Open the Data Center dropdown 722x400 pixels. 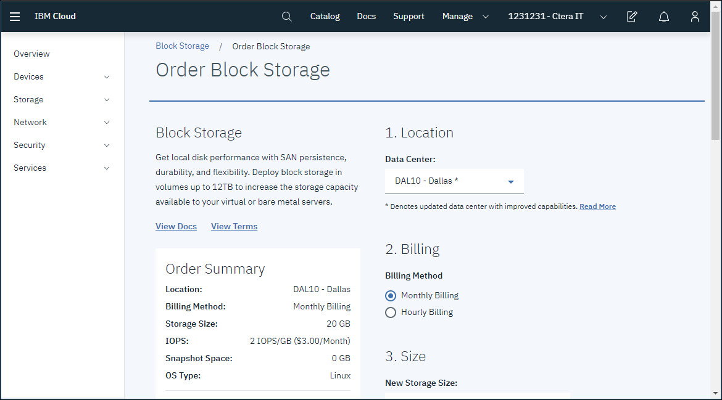click(454, 181)
